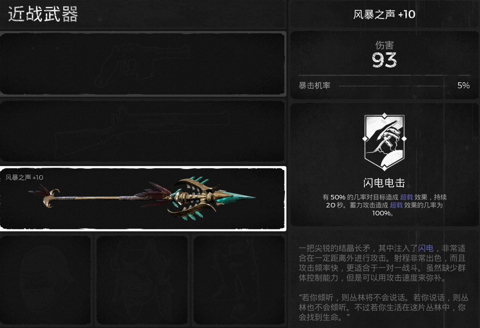Select the empty long gun weapon slot

click(143, 131)
